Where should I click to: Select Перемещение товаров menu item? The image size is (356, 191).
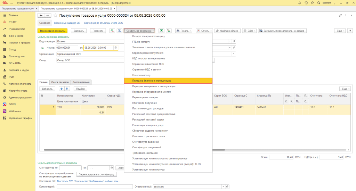(145, 97)
